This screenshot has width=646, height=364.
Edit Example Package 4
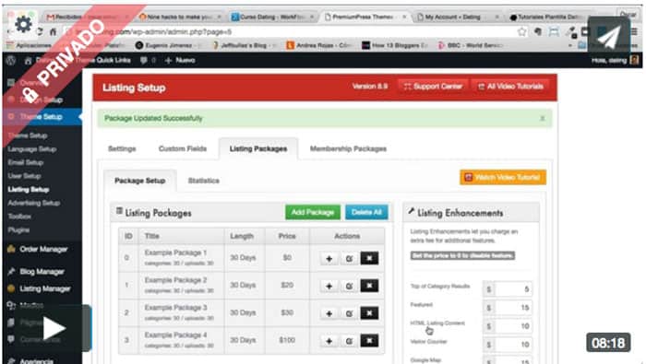[x=349, y=341]
